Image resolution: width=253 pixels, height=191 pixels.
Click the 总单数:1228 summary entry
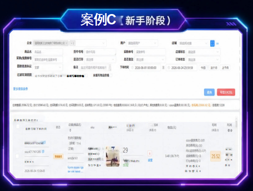pyautogui.click(x=219, y=105)
